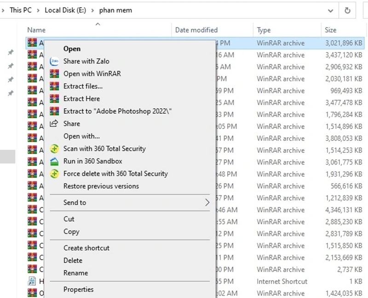Click the Internet Shortcut file icon
The height and width of the screenshot is (298, 368).
click(32, 281)
